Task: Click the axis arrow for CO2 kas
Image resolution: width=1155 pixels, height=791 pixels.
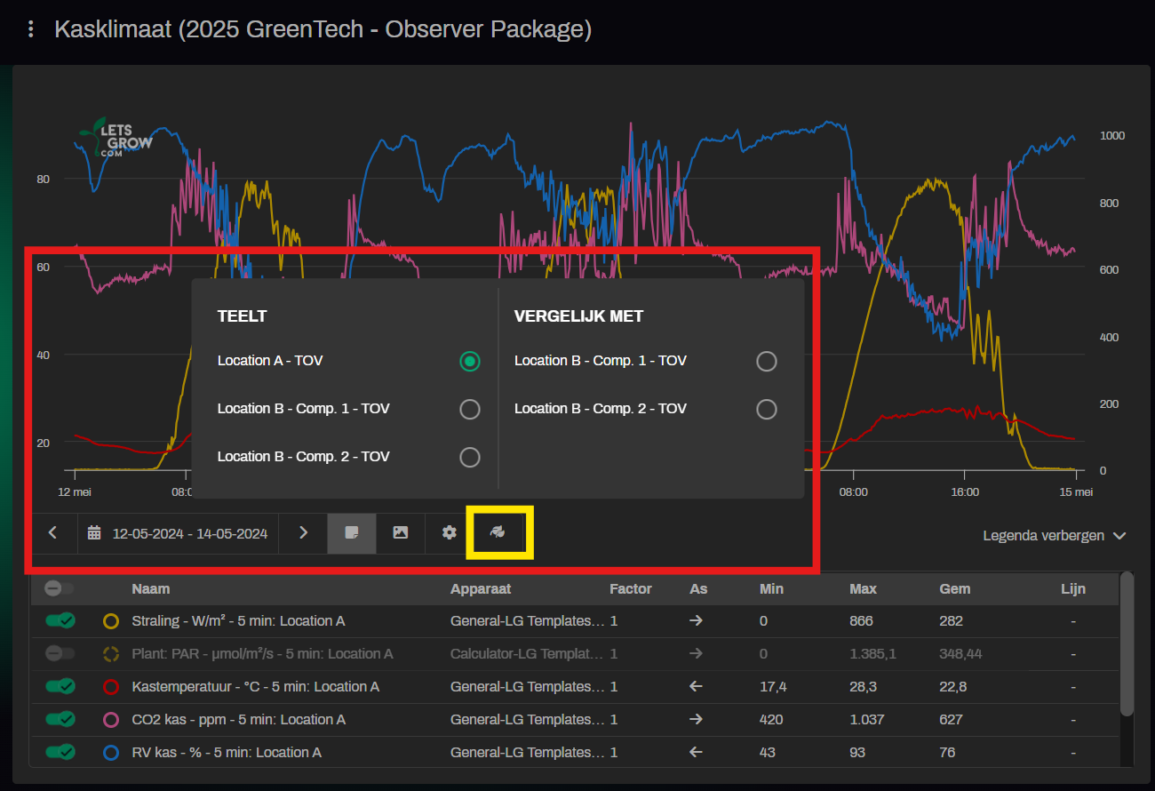Action: [696, 719]
